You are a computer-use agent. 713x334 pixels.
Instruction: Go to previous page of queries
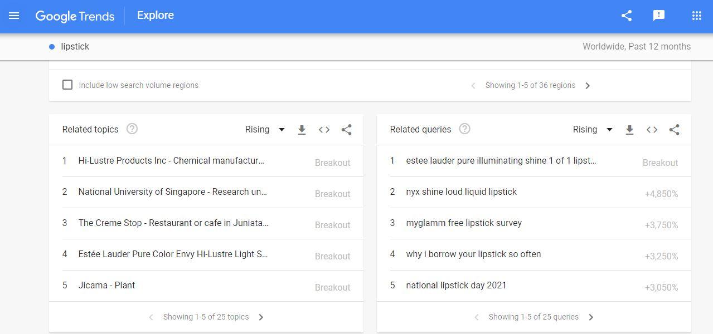477,317
